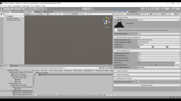Open Gizmos dropdown
This screenshot has width=181, height=101.
click(x=83, y=14)
